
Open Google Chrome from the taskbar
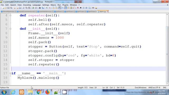point(39,92)
